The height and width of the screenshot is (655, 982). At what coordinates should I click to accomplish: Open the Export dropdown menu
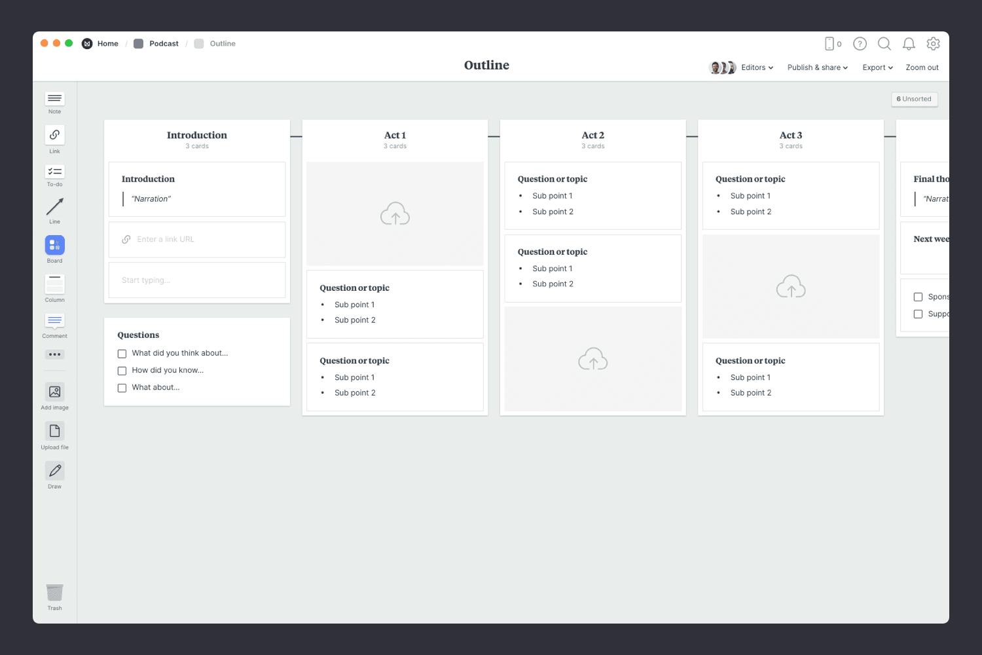(x=877, y=67)
